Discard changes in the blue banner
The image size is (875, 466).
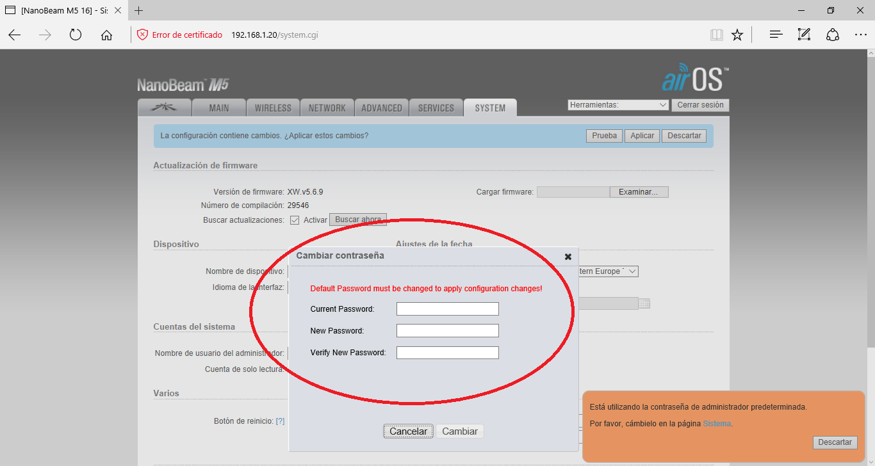pyautogui.click(x=684, y=136)
